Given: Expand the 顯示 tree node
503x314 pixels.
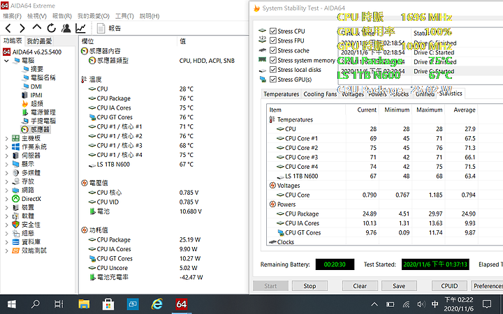Looking at the screenshot, I should pyautogui.click(x=6, y=165).
